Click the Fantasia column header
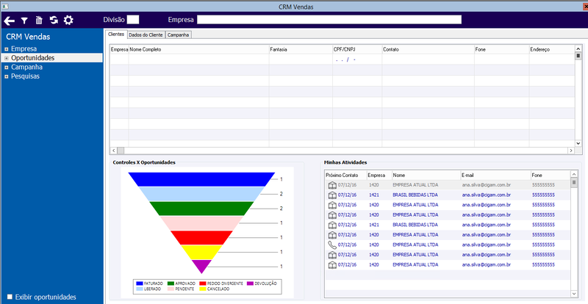Screen dimensions: 588x304 (301, 49)
